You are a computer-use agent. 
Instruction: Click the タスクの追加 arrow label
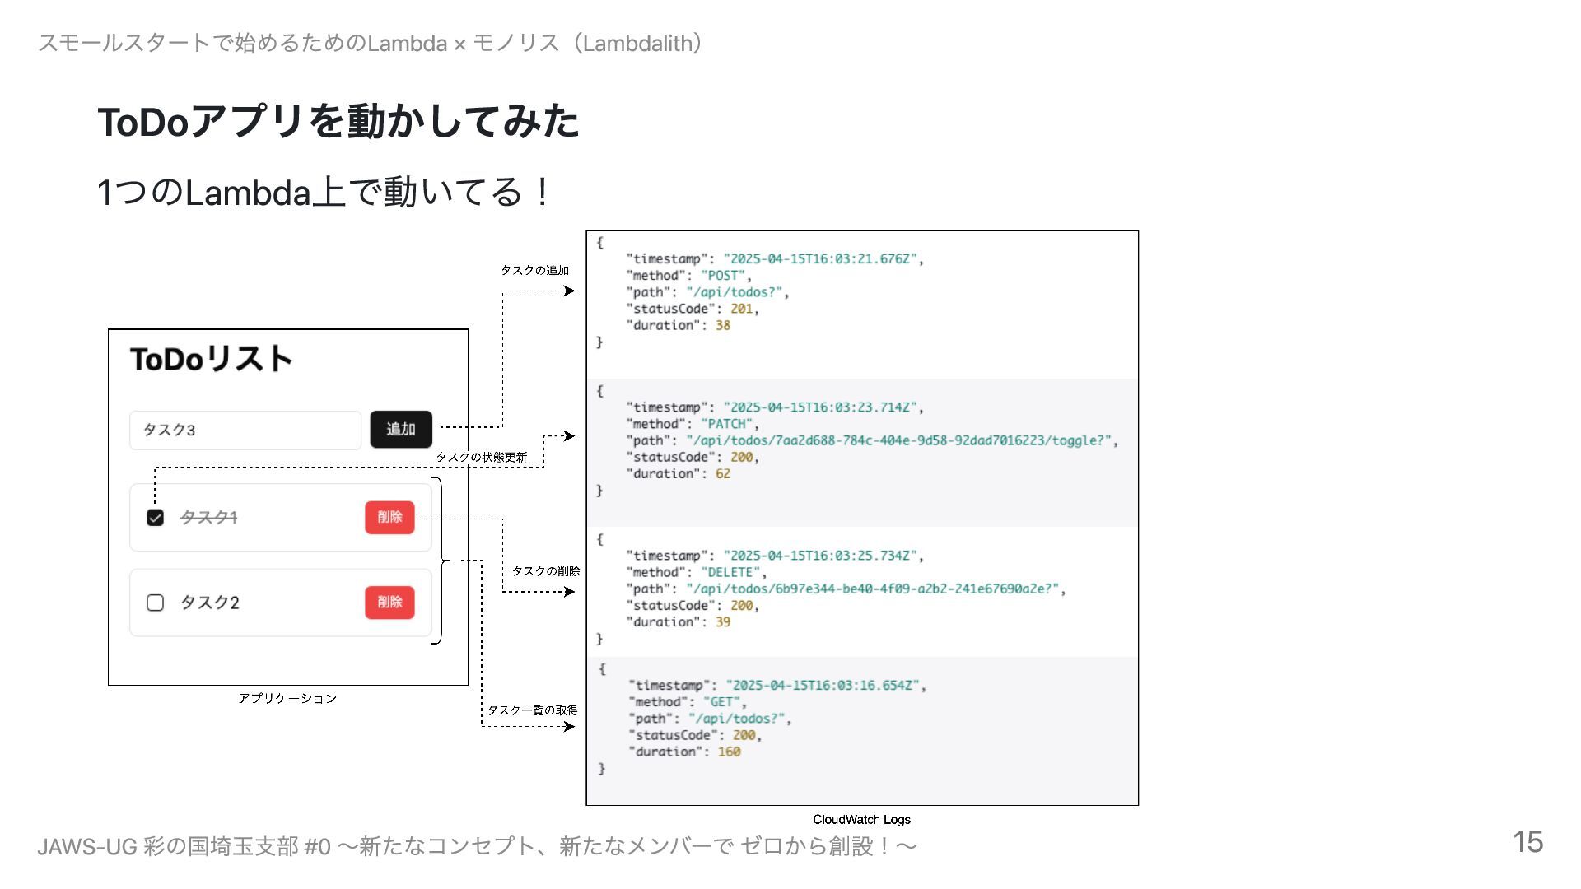coord(534,270)
